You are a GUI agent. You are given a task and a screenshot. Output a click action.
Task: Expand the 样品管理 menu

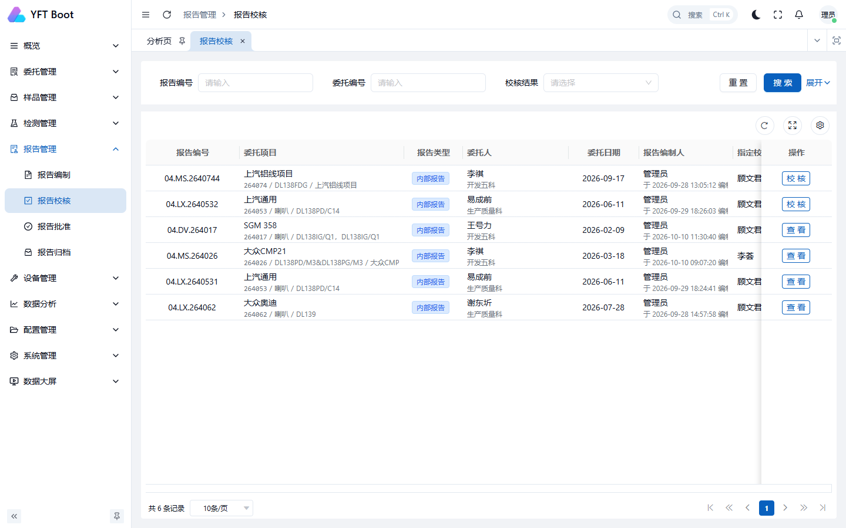(x=65, y=97)
